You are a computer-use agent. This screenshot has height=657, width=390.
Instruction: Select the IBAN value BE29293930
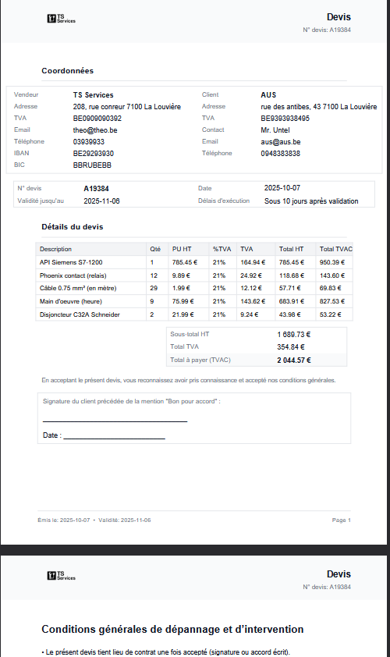pos(94,154)
